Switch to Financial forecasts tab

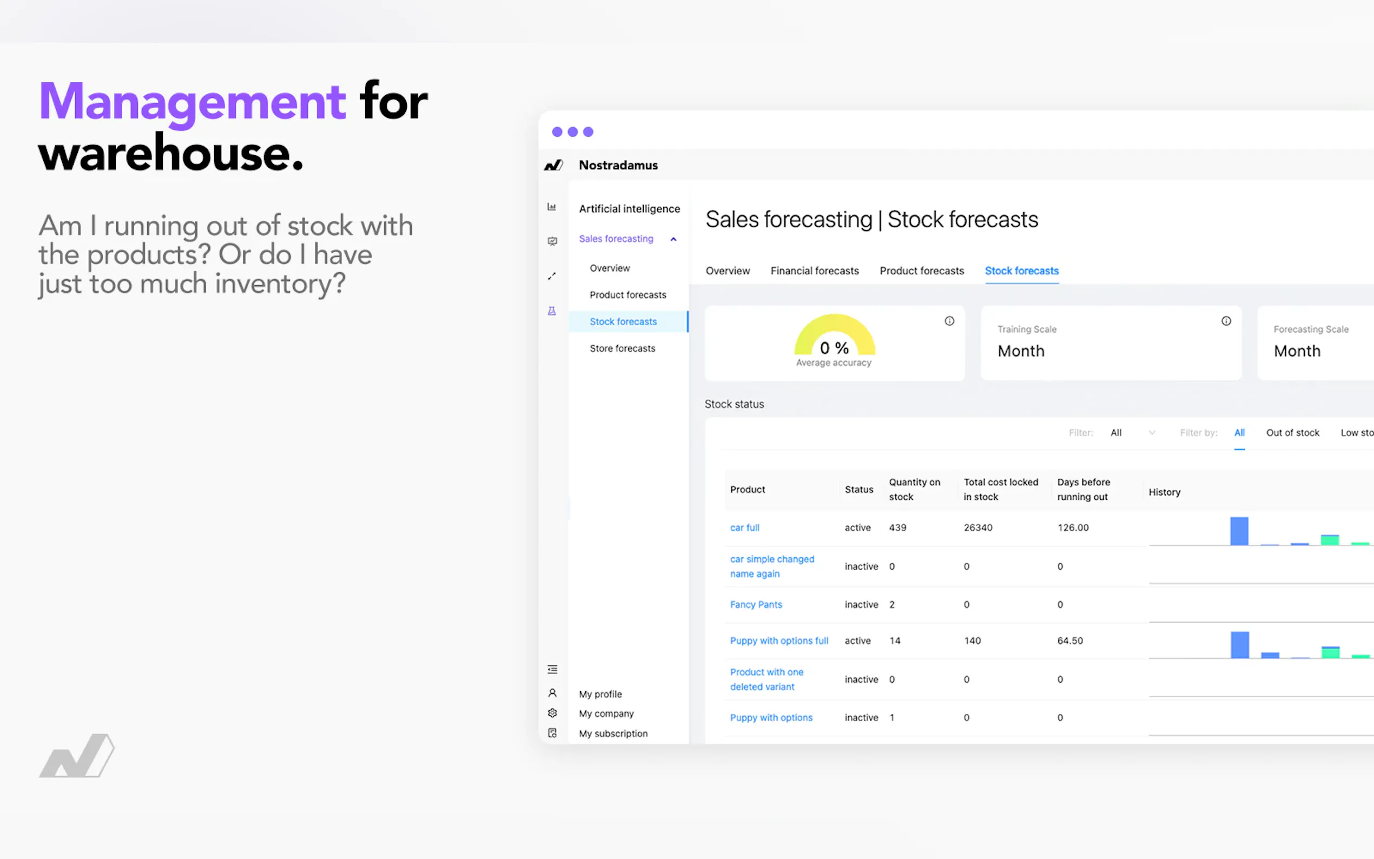814,271
